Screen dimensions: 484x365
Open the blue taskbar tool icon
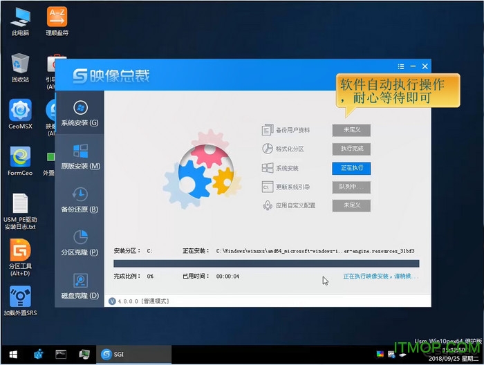pyautogui.click(x=39, y=355)
